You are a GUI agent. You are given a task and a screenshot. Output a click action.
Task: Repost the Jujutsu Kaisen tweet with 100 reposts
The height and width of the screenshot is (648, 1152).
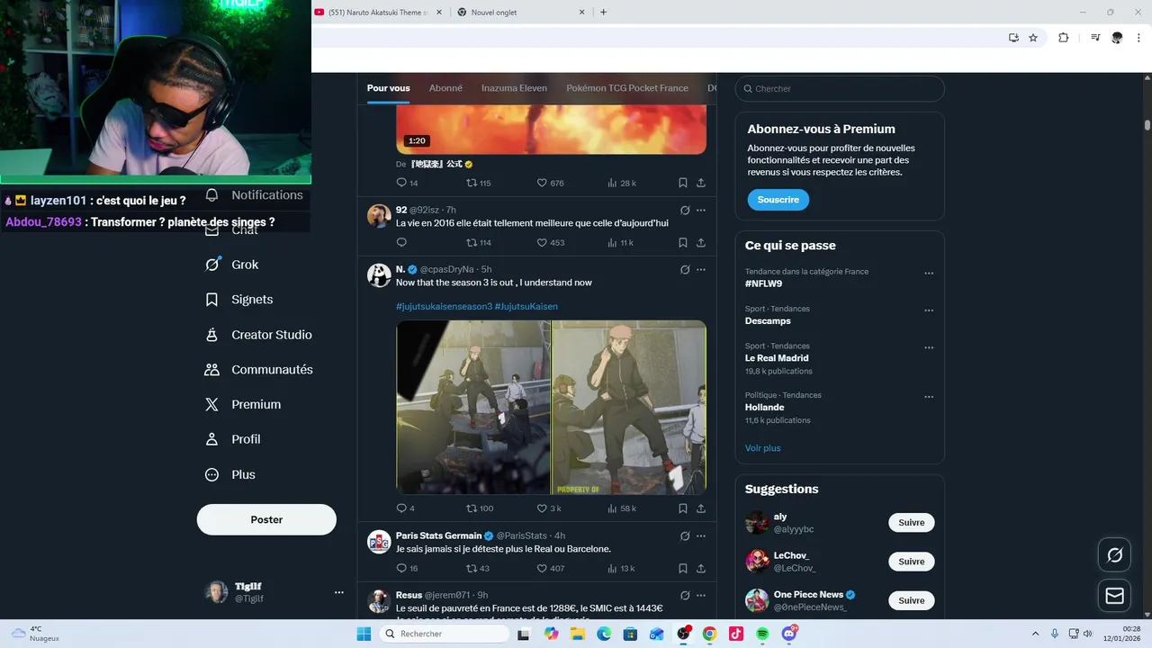coord(480,508)
